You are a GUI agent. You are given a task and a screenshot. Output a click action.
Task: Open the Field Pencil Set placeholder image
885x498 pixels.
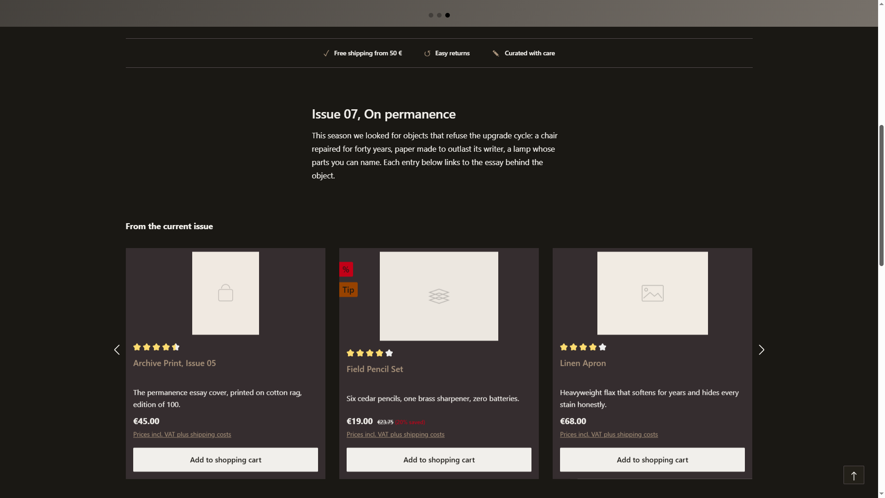click(x=439, y=296)
